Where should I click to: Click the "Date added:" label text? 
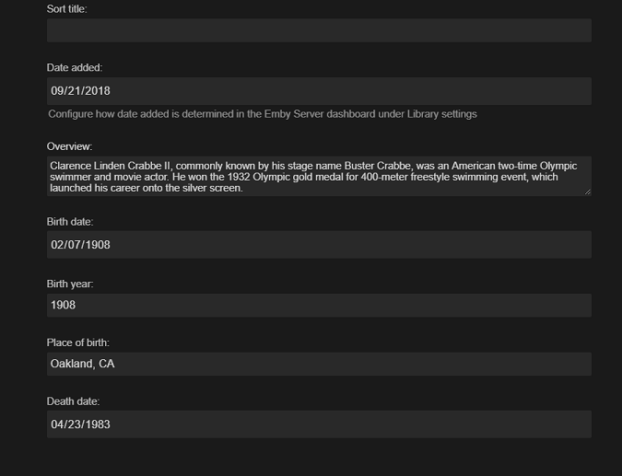coord(75,67)
